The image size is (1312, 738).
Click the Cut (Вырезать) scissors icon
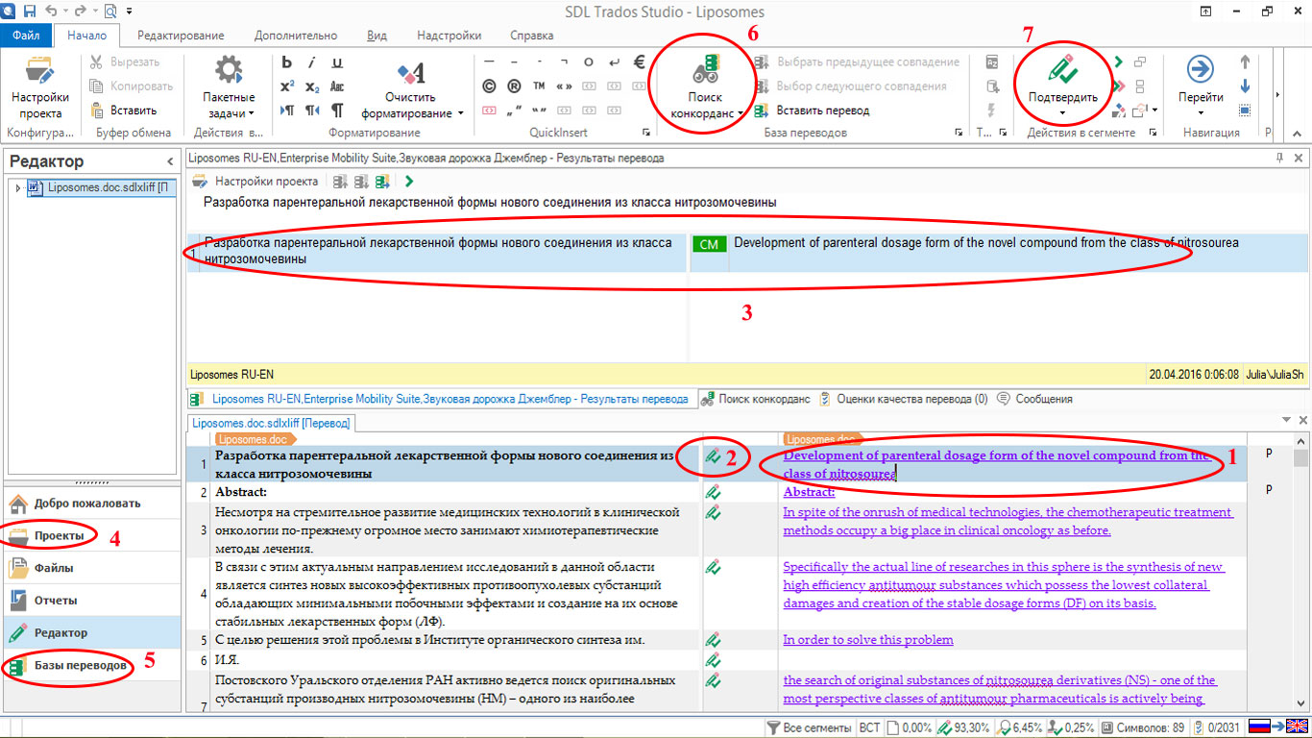click(96, 61)
